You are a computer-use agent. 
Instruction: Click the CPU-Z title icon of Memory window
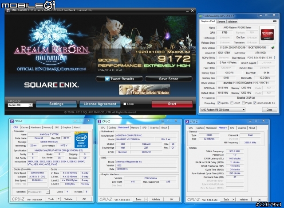coord(187,122)
